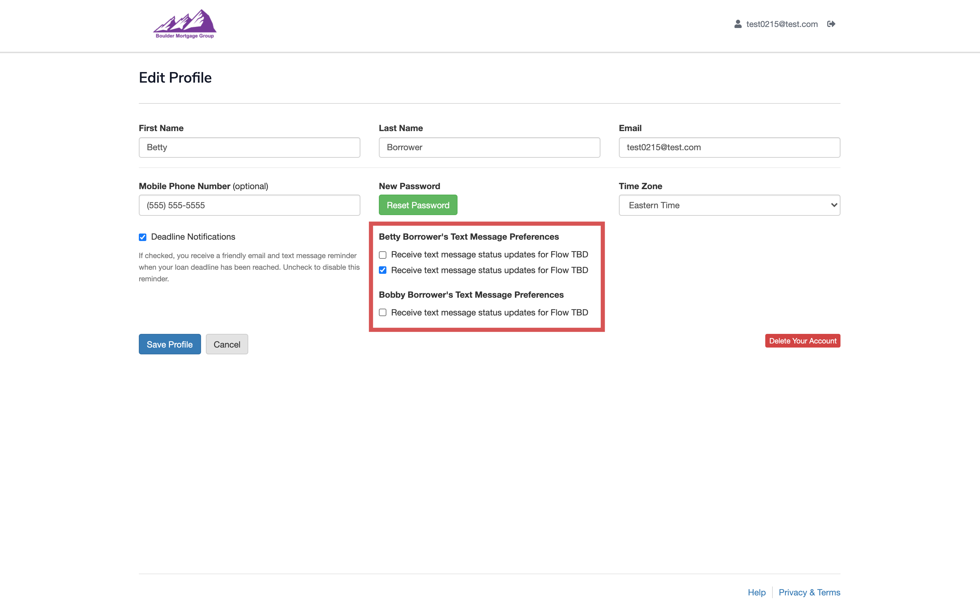
Task: Open the Privacy & Terms link
Action: coord(809,592)
